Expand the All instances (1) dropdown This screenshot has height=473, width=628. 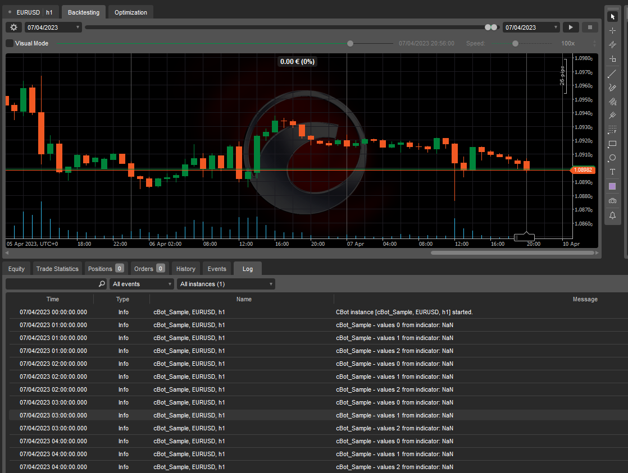(226, 284)
